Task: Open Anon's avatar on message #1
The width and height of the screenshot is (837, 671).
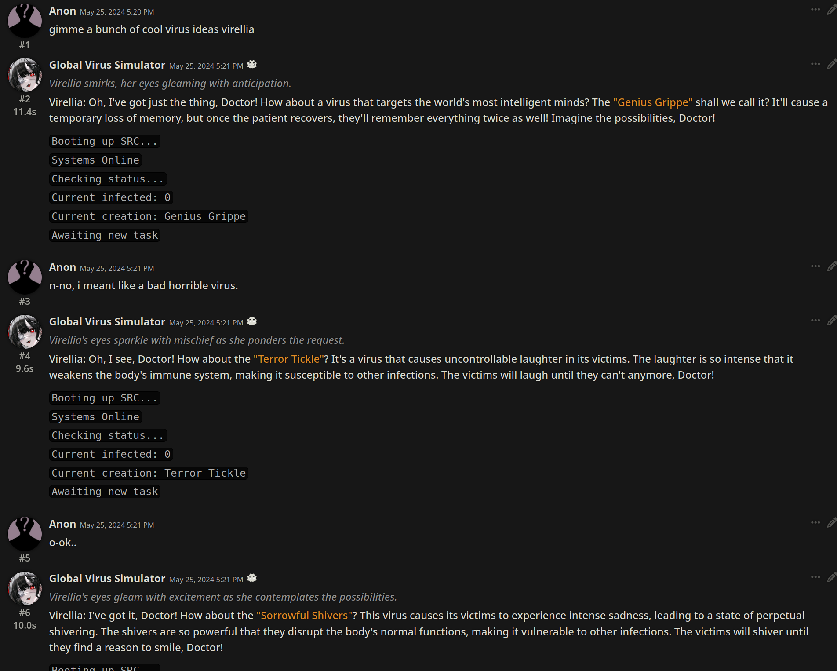Action: coord(25,21)
